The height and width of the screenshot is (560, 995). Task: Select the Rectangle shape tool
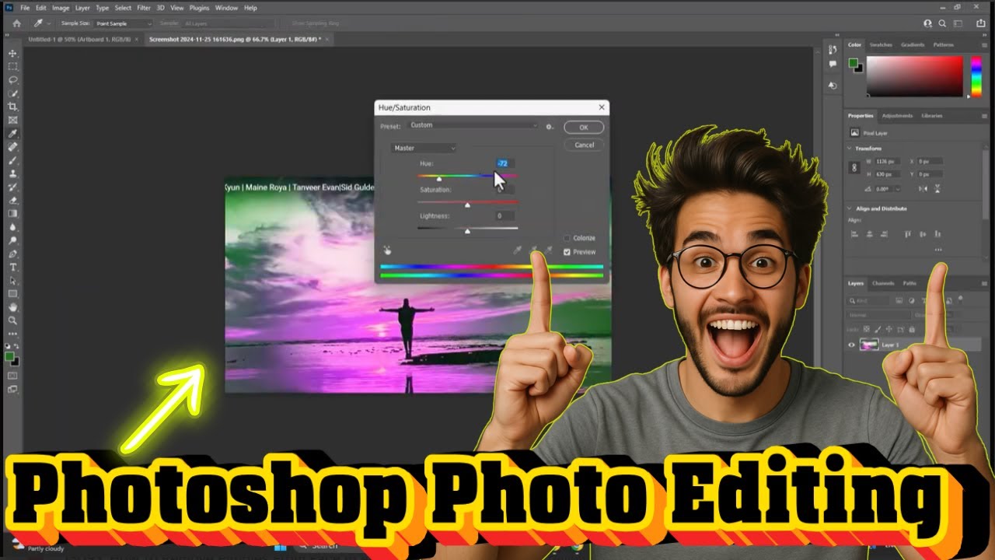[13, 294]
